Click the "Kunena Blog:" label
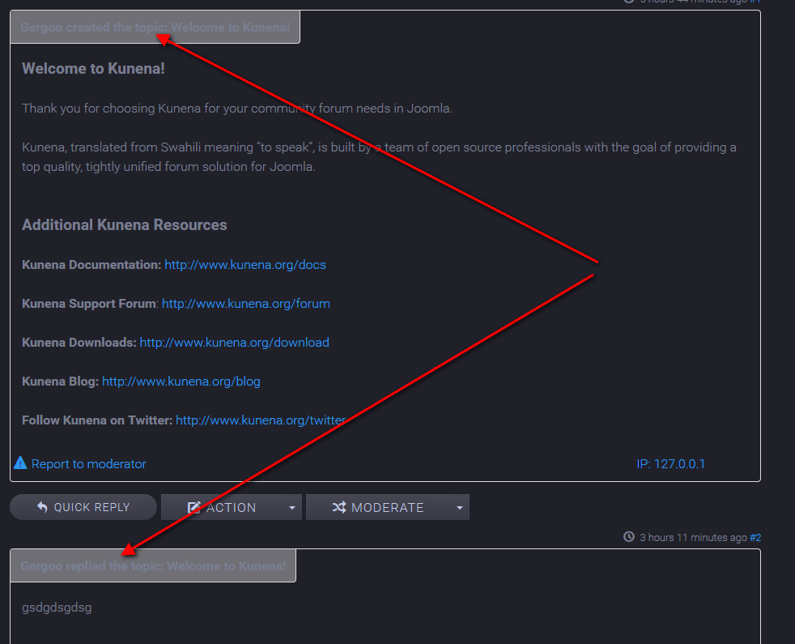Screen dimensions: 795x644 point(61,382)
